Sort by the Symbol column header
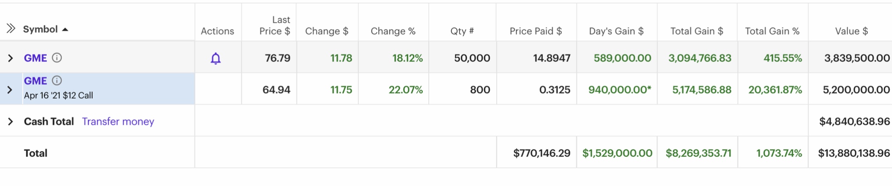892x186 pixels. (x=40, y=29)
